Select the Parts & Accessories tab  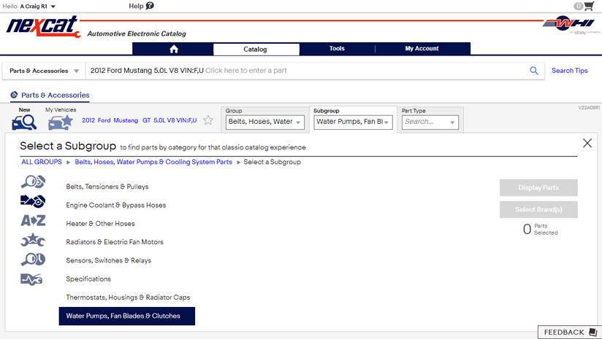tap(50, 95)
